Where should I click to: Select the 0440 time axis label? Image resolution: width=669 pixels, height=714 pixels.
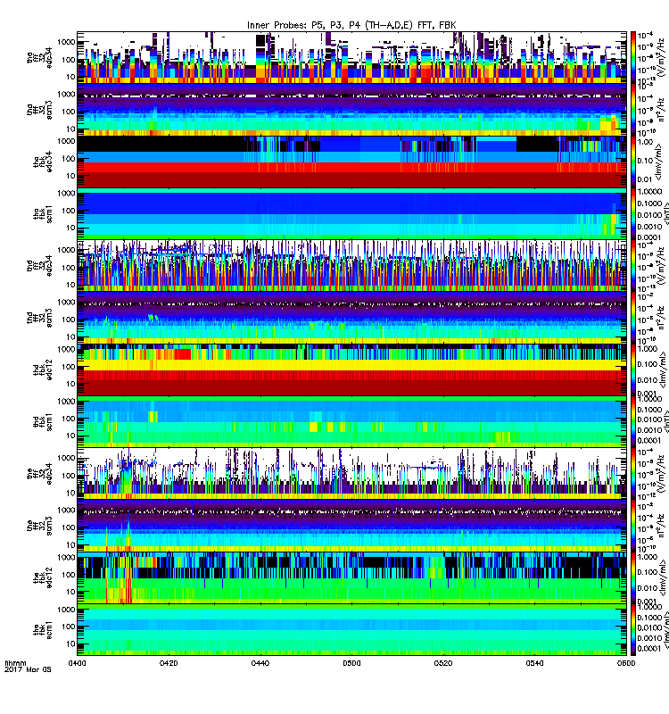pos(260,663)
